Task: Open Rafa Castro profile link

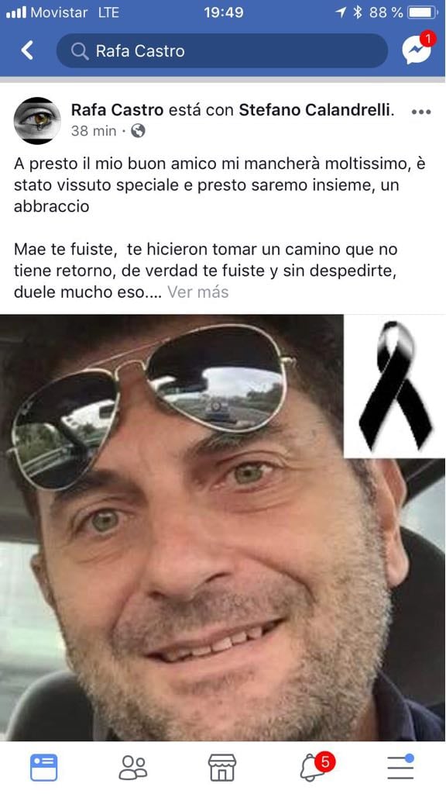Action: (x=118, y=110)
